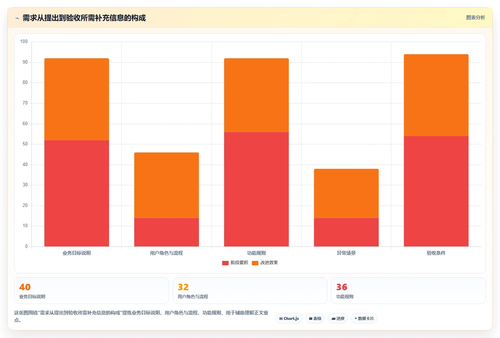
Task: Open the 业务目标说明 card showing 40
Action: tap(92, 291)
